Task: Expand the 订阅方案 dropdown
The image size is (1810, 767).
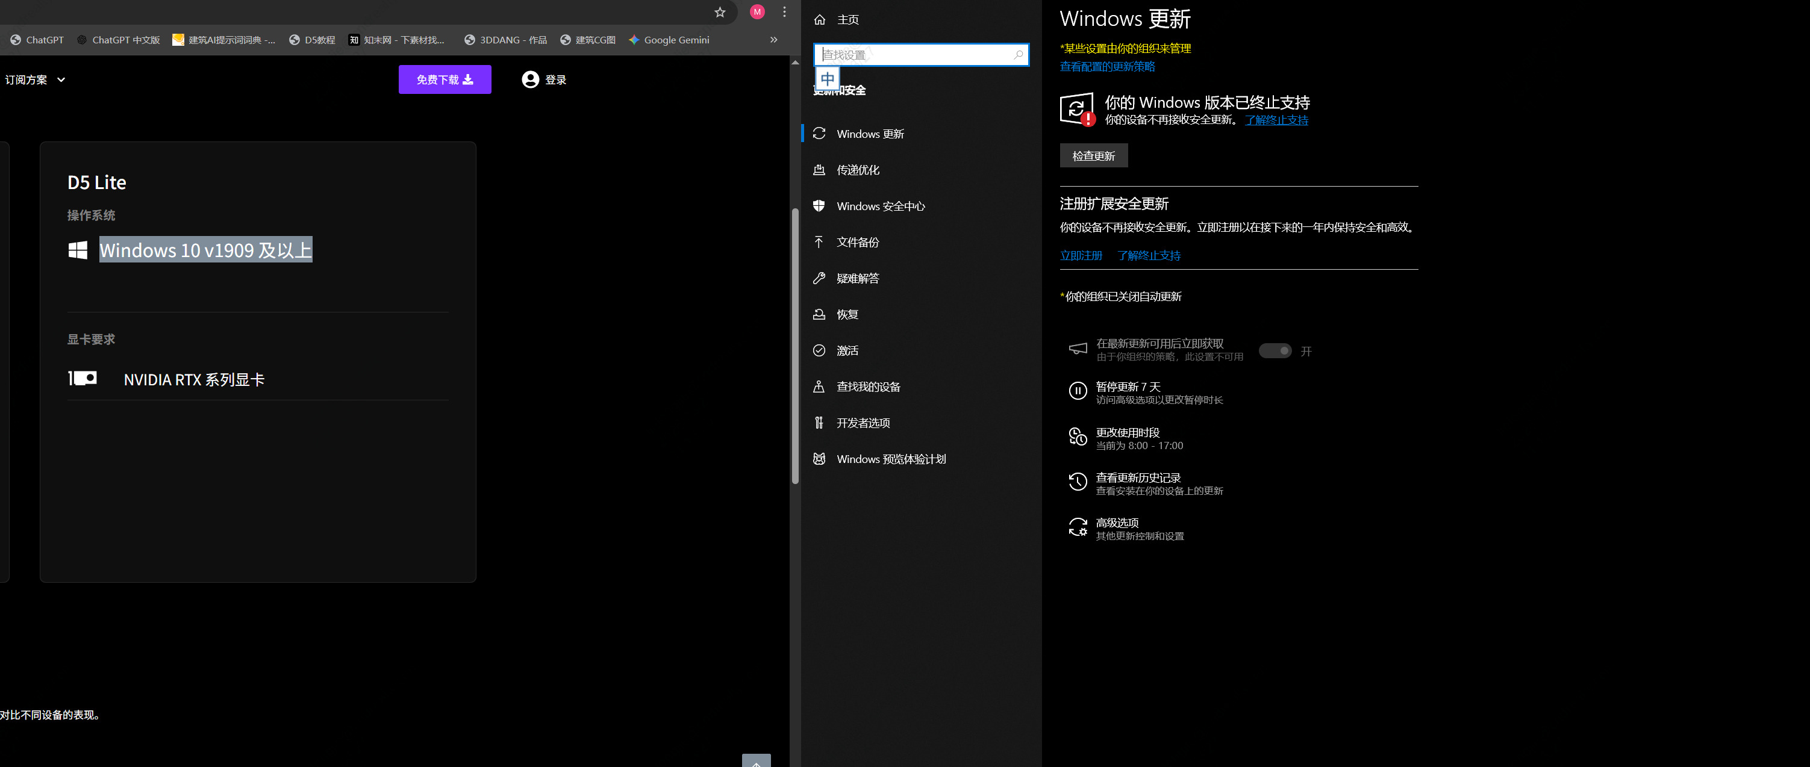Action: [35, 80]
